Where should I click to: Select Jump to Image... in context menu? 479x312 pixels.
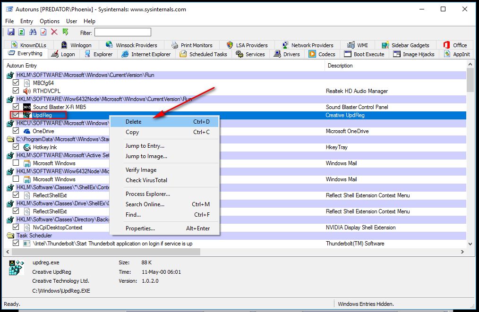click(164, 156)
